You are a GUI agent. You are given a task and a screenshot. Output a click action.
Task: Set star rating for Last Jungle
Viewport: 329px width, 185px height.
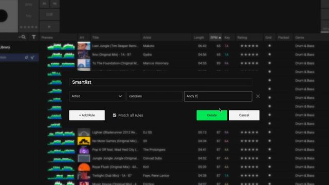coord(249,46)
